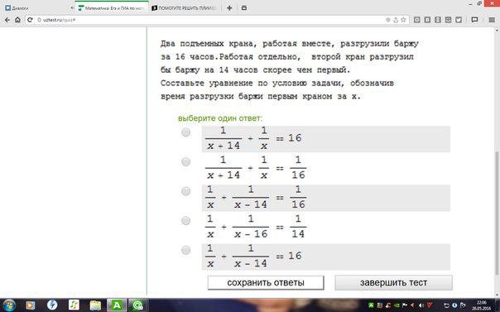The width and height of the screenshot is (500, 312).
Task: Open the browser home page icon
Action: tap(18, 20)
